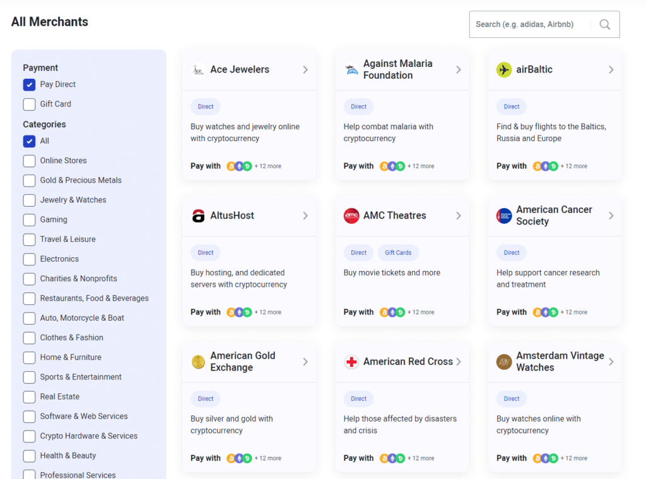Click the AltusHost logo icon
646x479 pixels.
pos(198,216)
